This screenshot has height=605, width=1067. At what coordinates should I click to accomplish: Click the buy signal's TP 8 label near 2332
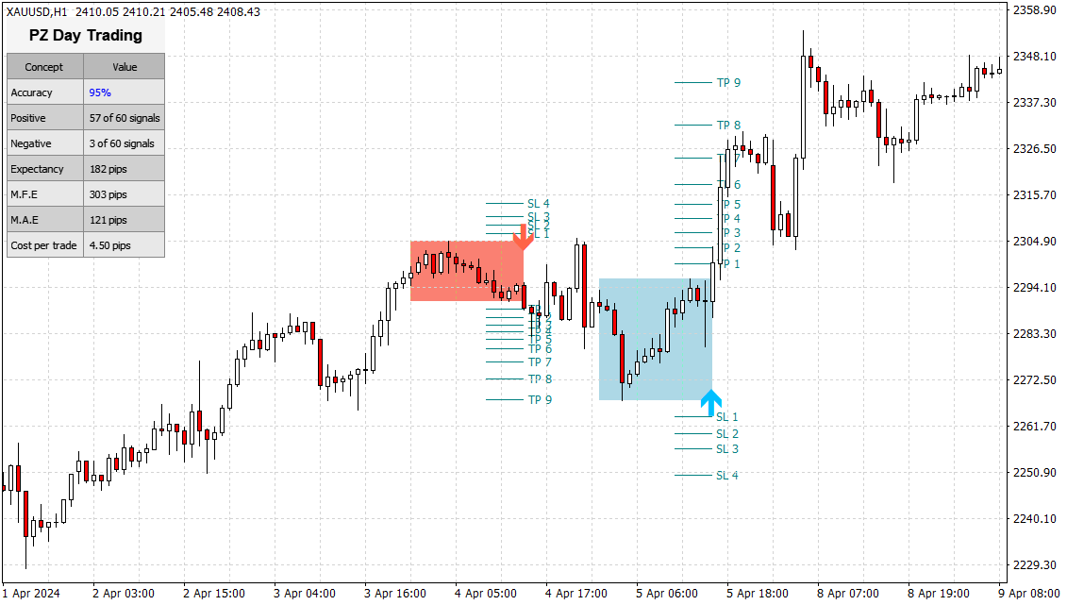729,126
